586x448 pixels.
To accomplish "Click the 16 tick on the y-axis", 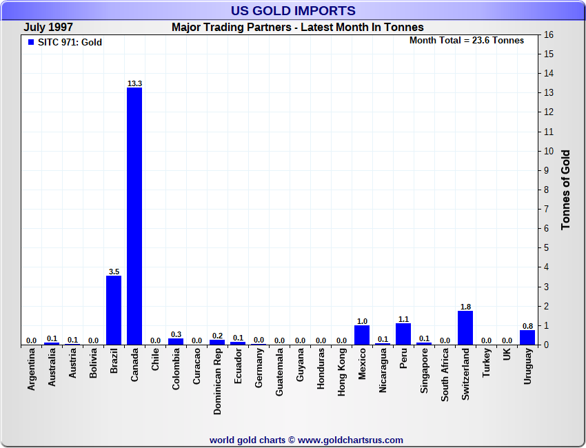I will click(x=549, y=34).
